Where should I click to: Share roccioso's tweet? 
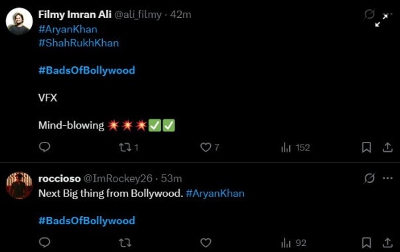pyautogui.click(x=387, y=243)
